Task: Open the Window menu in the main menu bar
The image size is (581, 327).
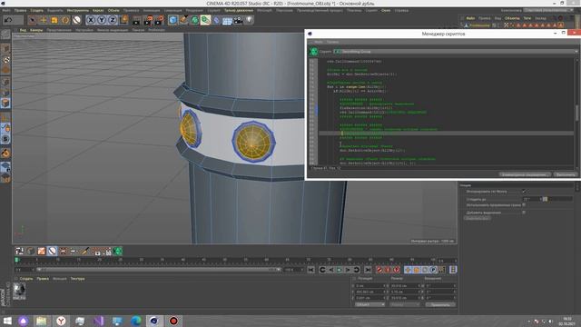Action: point(386,10)
